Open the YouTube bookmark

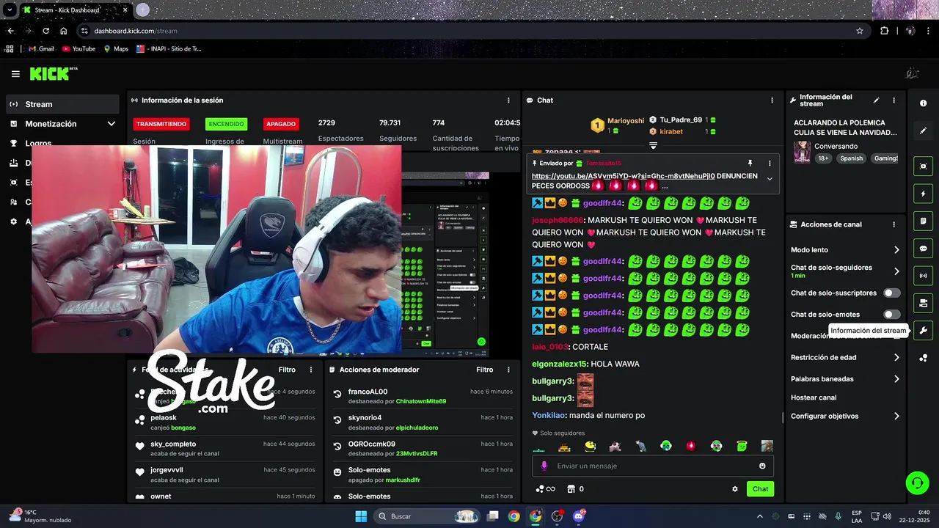[x=78, y=49]
